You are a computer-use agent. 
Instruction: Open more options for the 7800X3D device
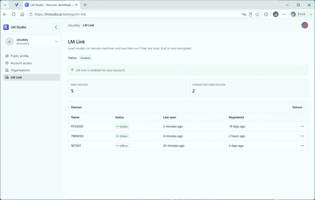click(302, 136)
